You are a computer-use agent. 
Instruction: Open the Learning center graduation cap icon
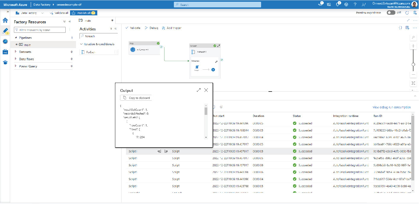[5, 62]
